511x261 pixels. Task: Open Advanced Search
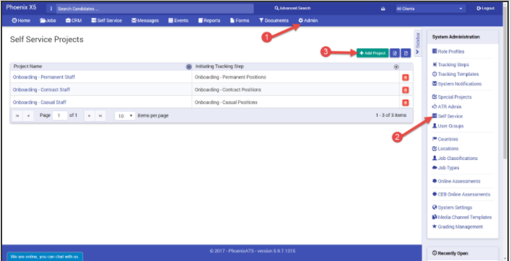[x=292, y=8]
